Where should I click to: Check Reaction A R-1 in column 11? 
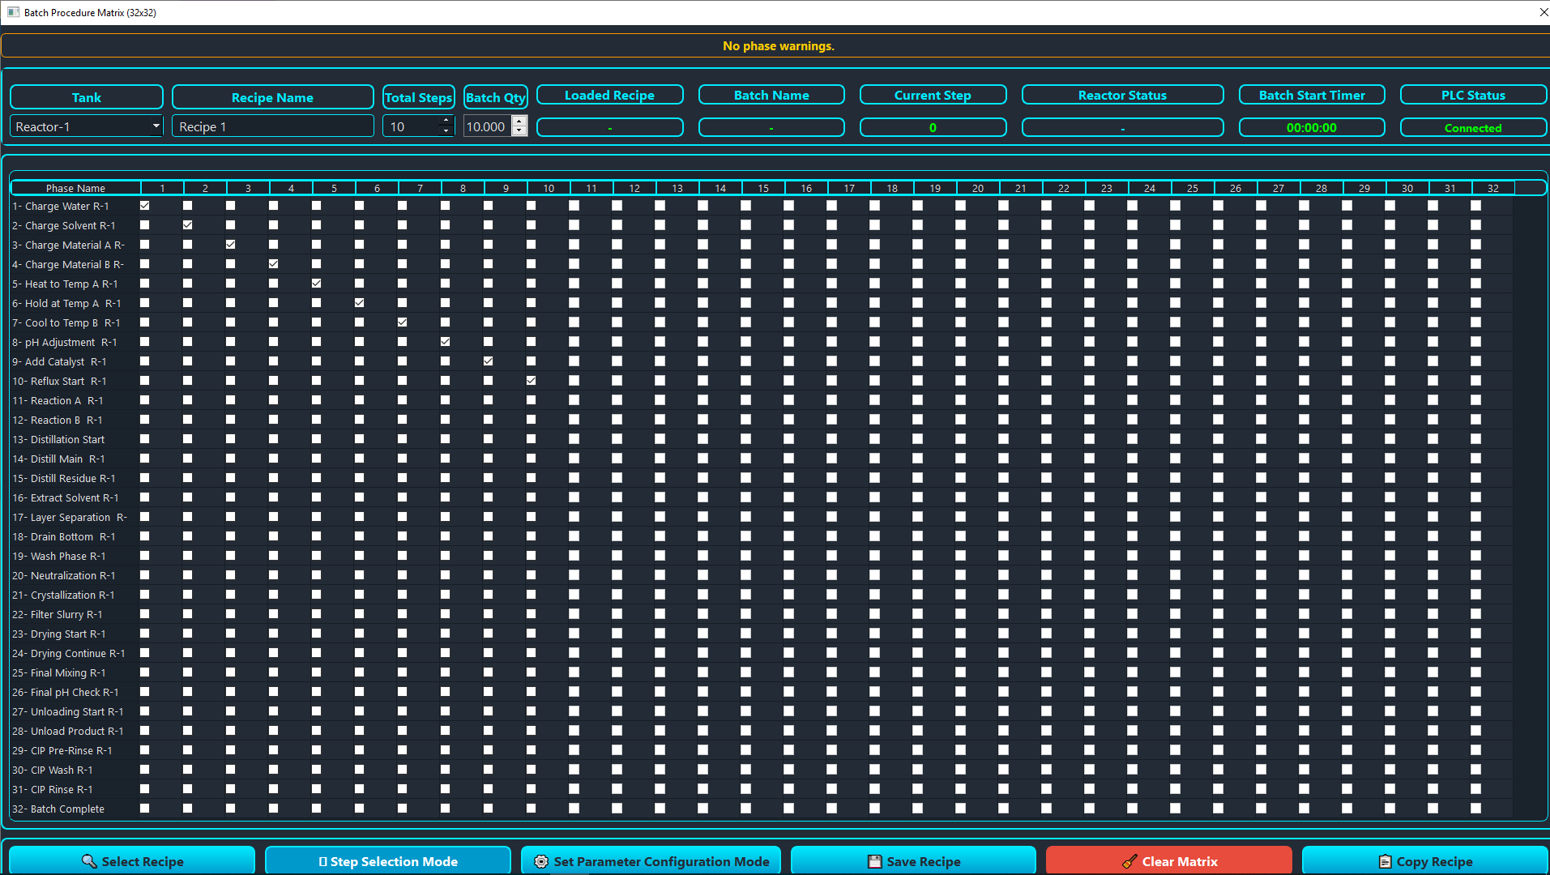(x=574, y=400)
